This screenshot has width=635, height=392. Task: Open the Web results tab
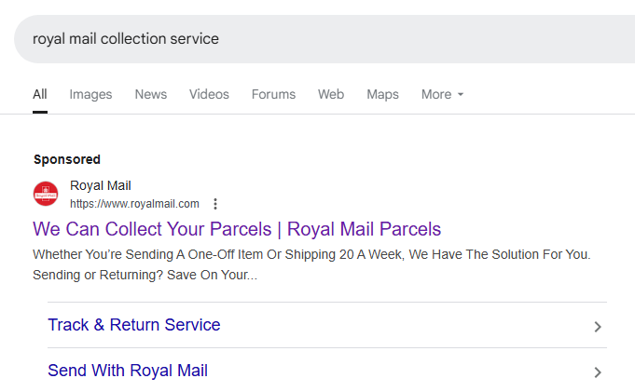tap(331, 94)
